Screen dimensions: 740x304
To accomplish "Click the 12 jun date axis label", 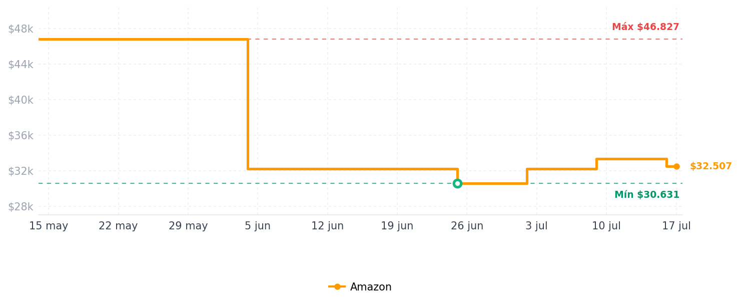I will pos(328,226).
